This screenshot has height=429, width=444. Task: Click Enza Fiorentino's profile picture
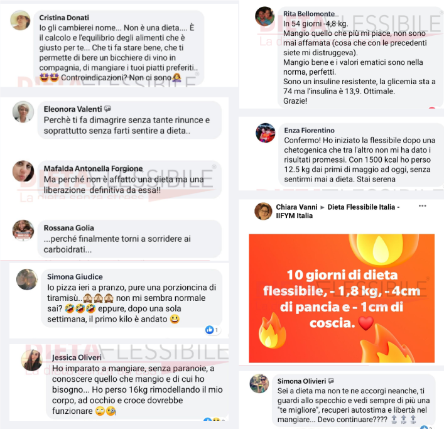coord(265,133)
